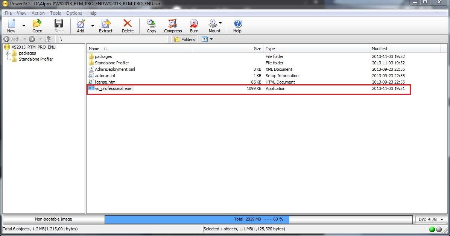Open the DVD 4.7G capacity dropdown
This screenshot has width=450, height=236.
(x=430, y=219)
